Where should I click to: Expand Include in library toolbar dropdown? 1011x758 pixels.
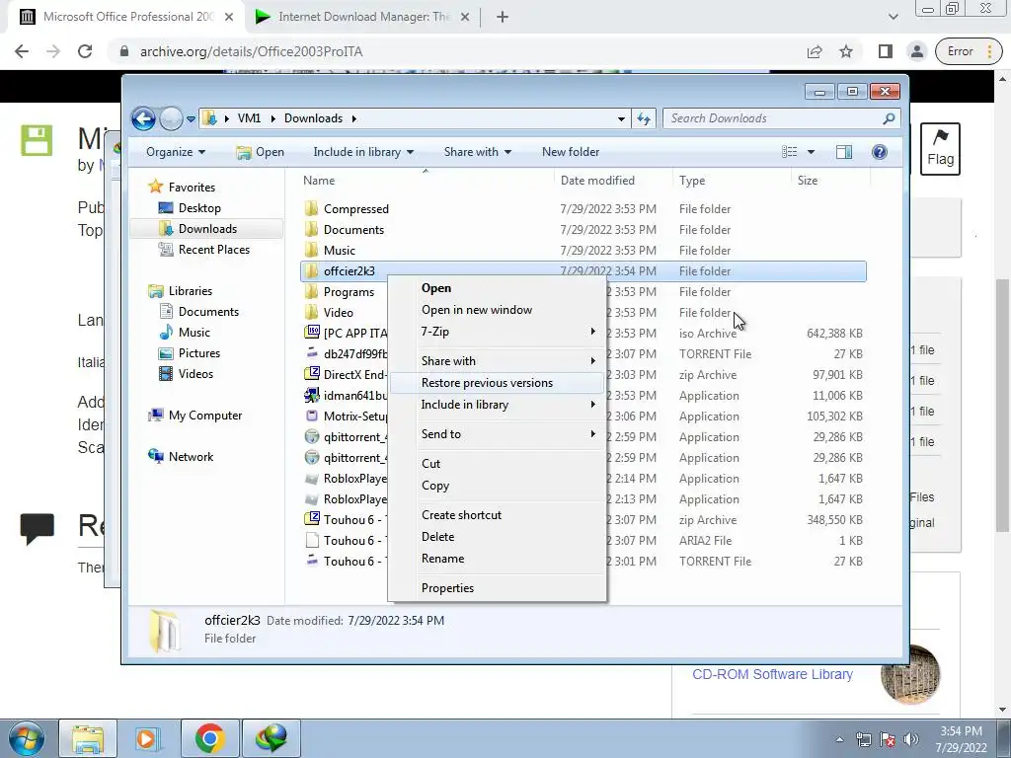363,152
